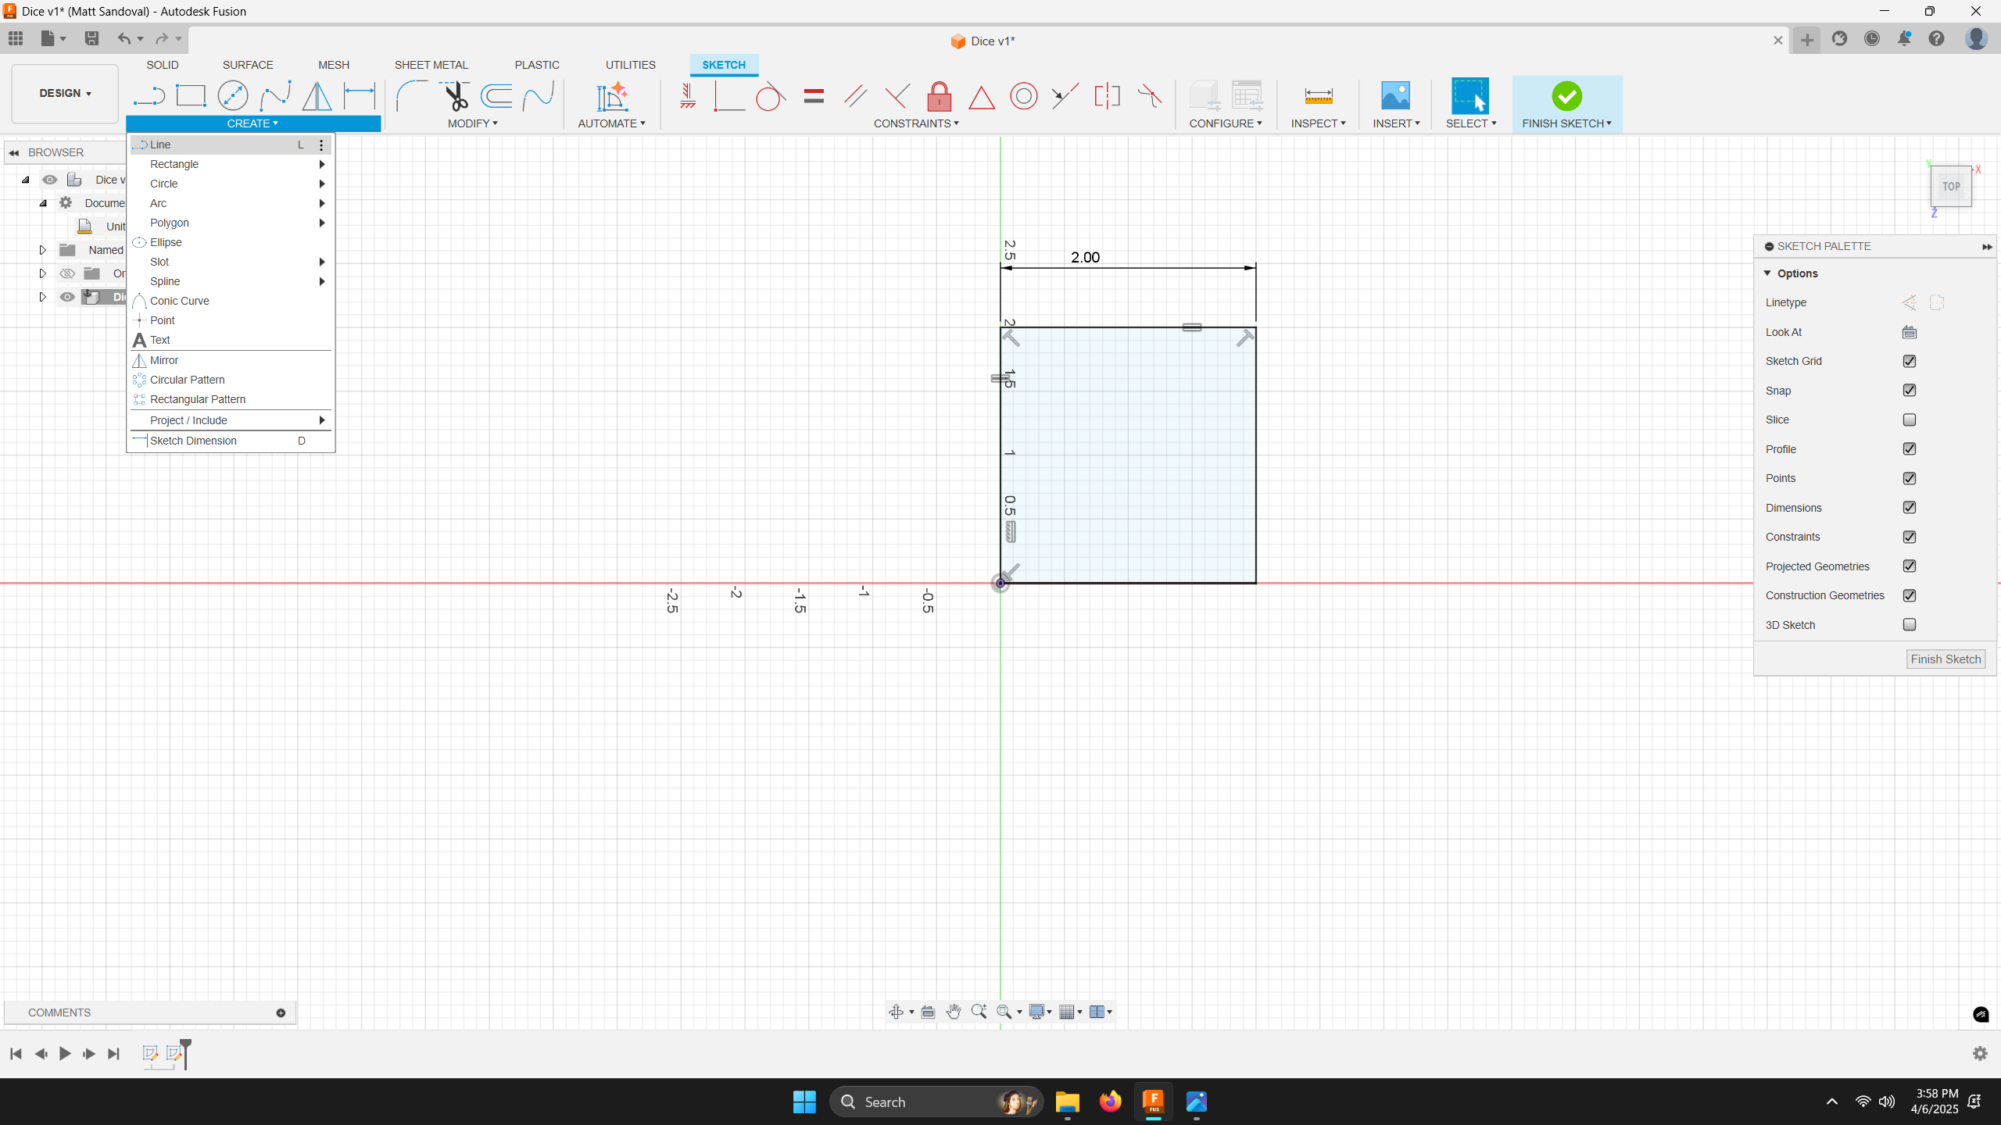Image resolution: width=2001 pixels, height=1125 pixels.
Task: Choose Rectangular Pattern from Create menu
Action: [x=231, y=399]
